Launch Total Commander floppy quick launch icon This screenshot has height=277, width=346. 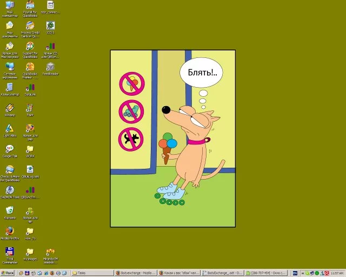pos(27,273)
